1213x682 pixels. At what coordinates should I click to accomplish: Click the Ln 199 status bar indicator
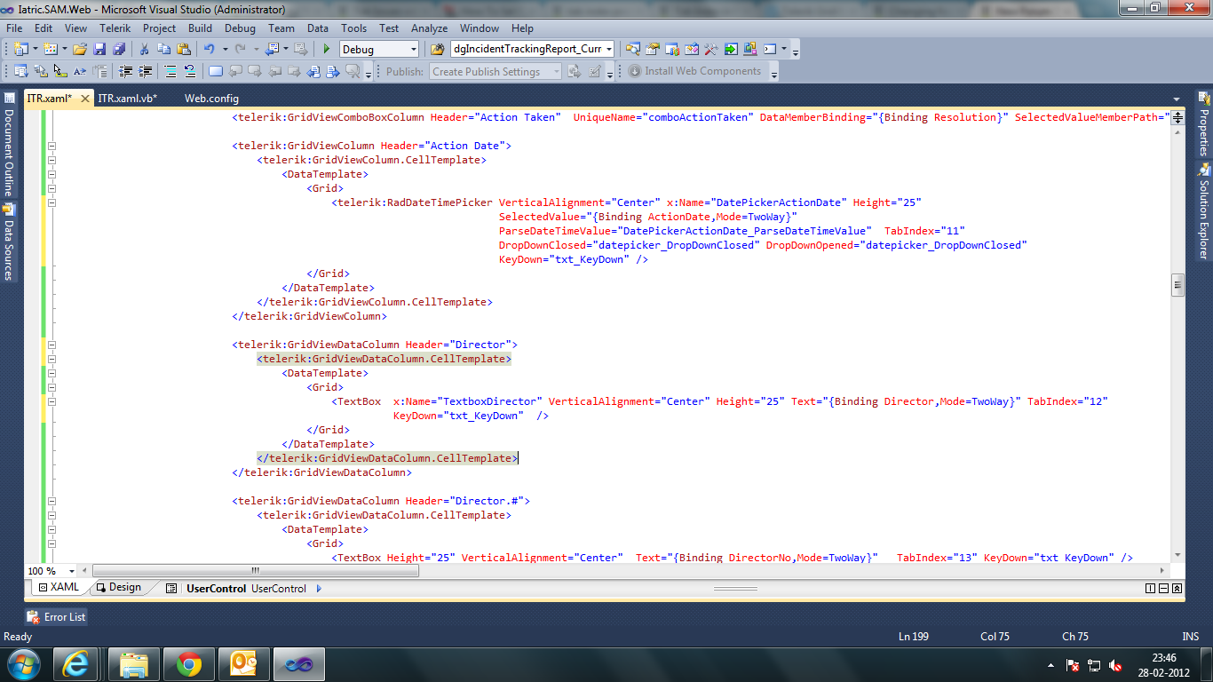[914, 637]
